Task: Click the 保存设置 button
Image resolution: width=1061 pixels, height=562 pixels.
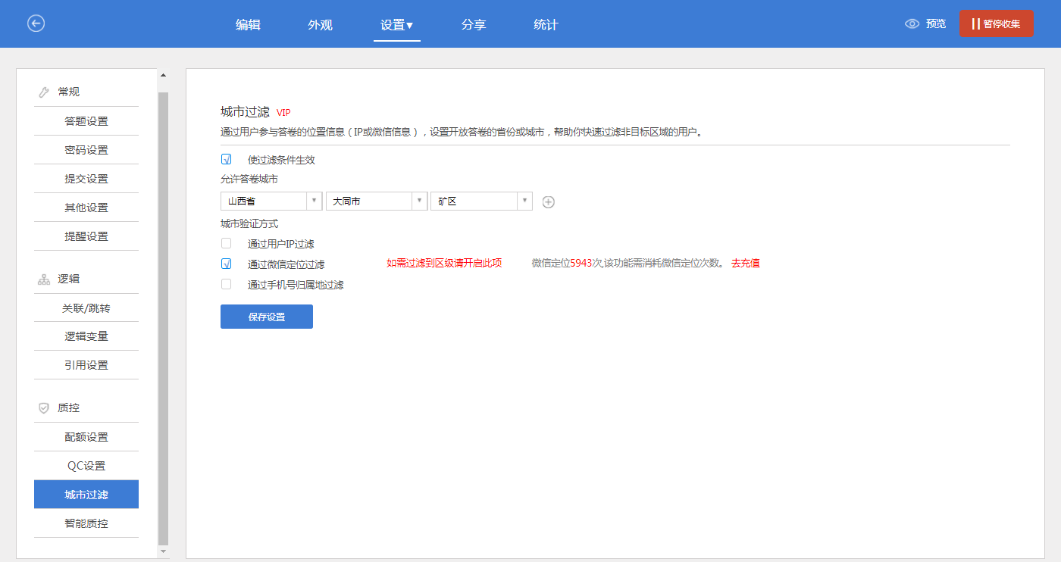Action: 267,317
